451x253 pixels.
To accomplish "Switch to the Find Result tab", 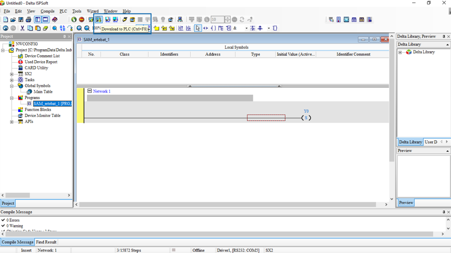I will pos(46,242).
